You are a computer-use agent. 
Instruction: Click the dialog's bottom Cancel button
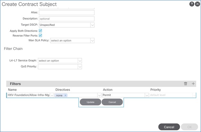[169, 127]
